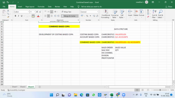Image resolution: width=175 pixels, height=98 pixels.
Task: Toggle Bold formatting
Action: [x=15, y=16]
